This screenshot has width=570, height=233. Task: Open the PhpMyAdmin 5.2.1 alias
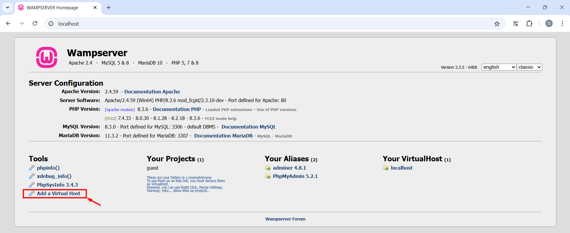(295, 176)
